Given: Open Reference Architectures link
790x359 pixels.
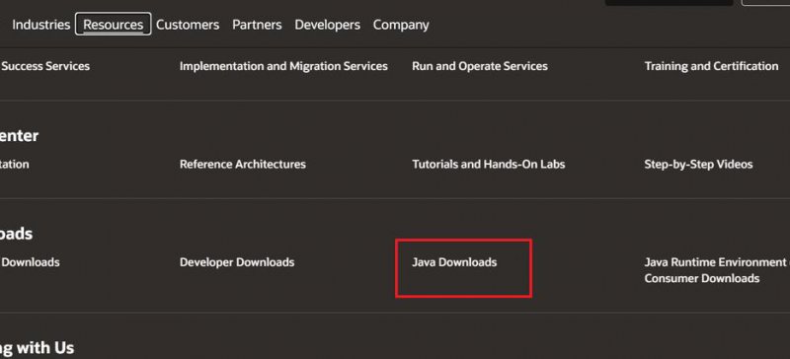Looking at the screenshot, I should 243,164.
